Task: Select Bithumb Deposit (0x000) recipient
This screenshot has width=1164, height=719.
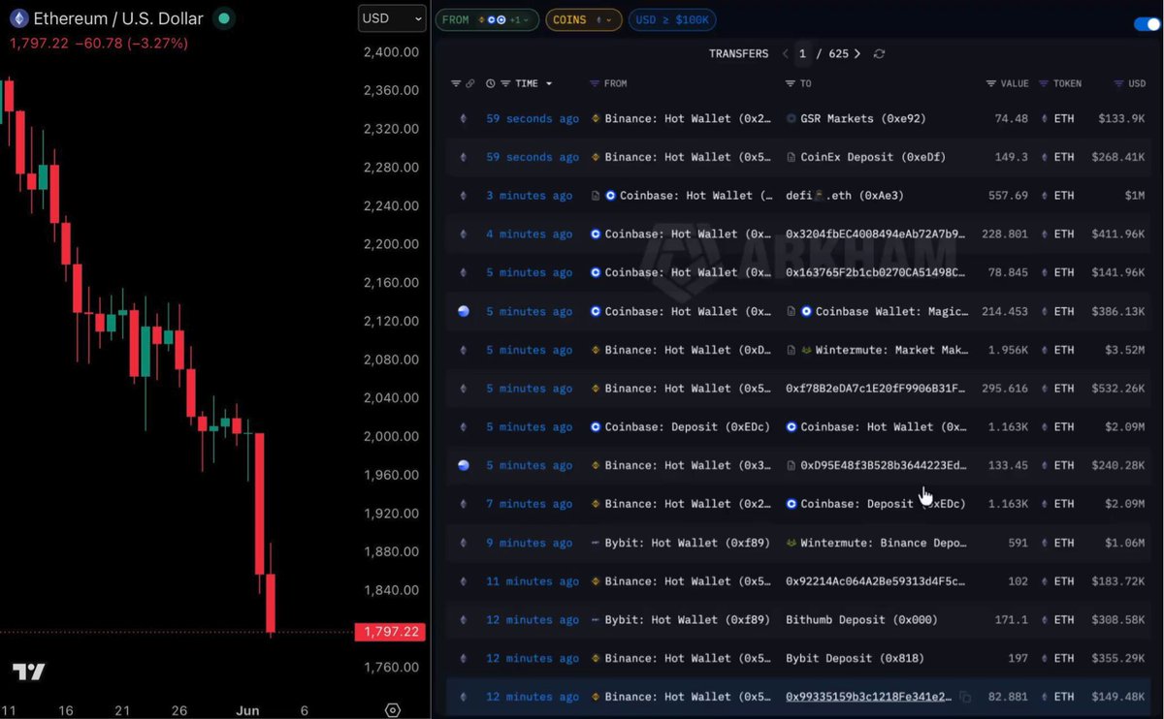Action: (x=862, y=620)
